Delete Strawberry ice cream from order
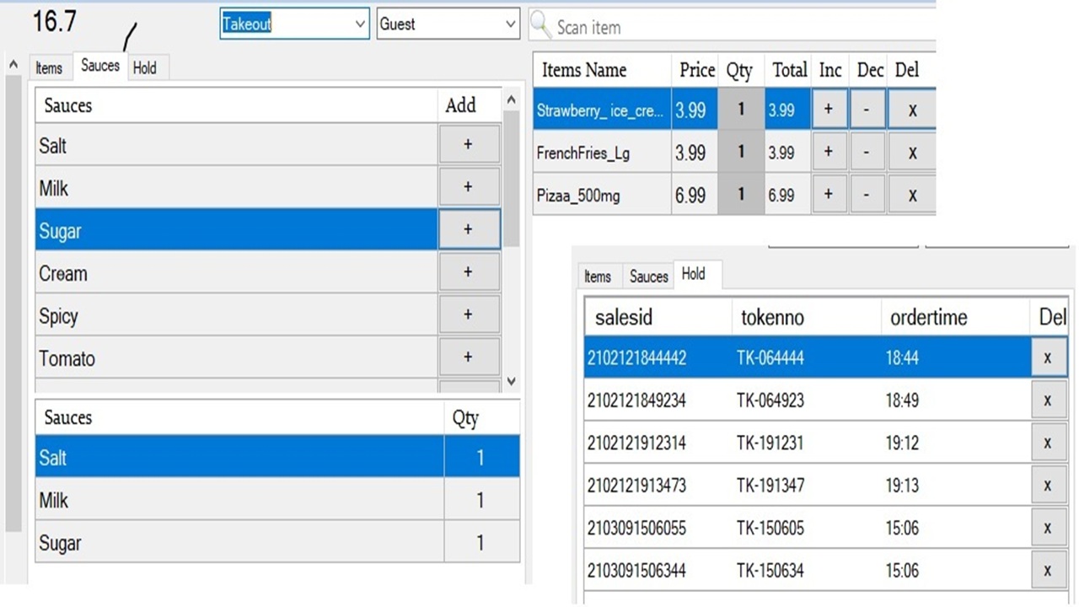The image size is (1079, 607). click(911, 110)
